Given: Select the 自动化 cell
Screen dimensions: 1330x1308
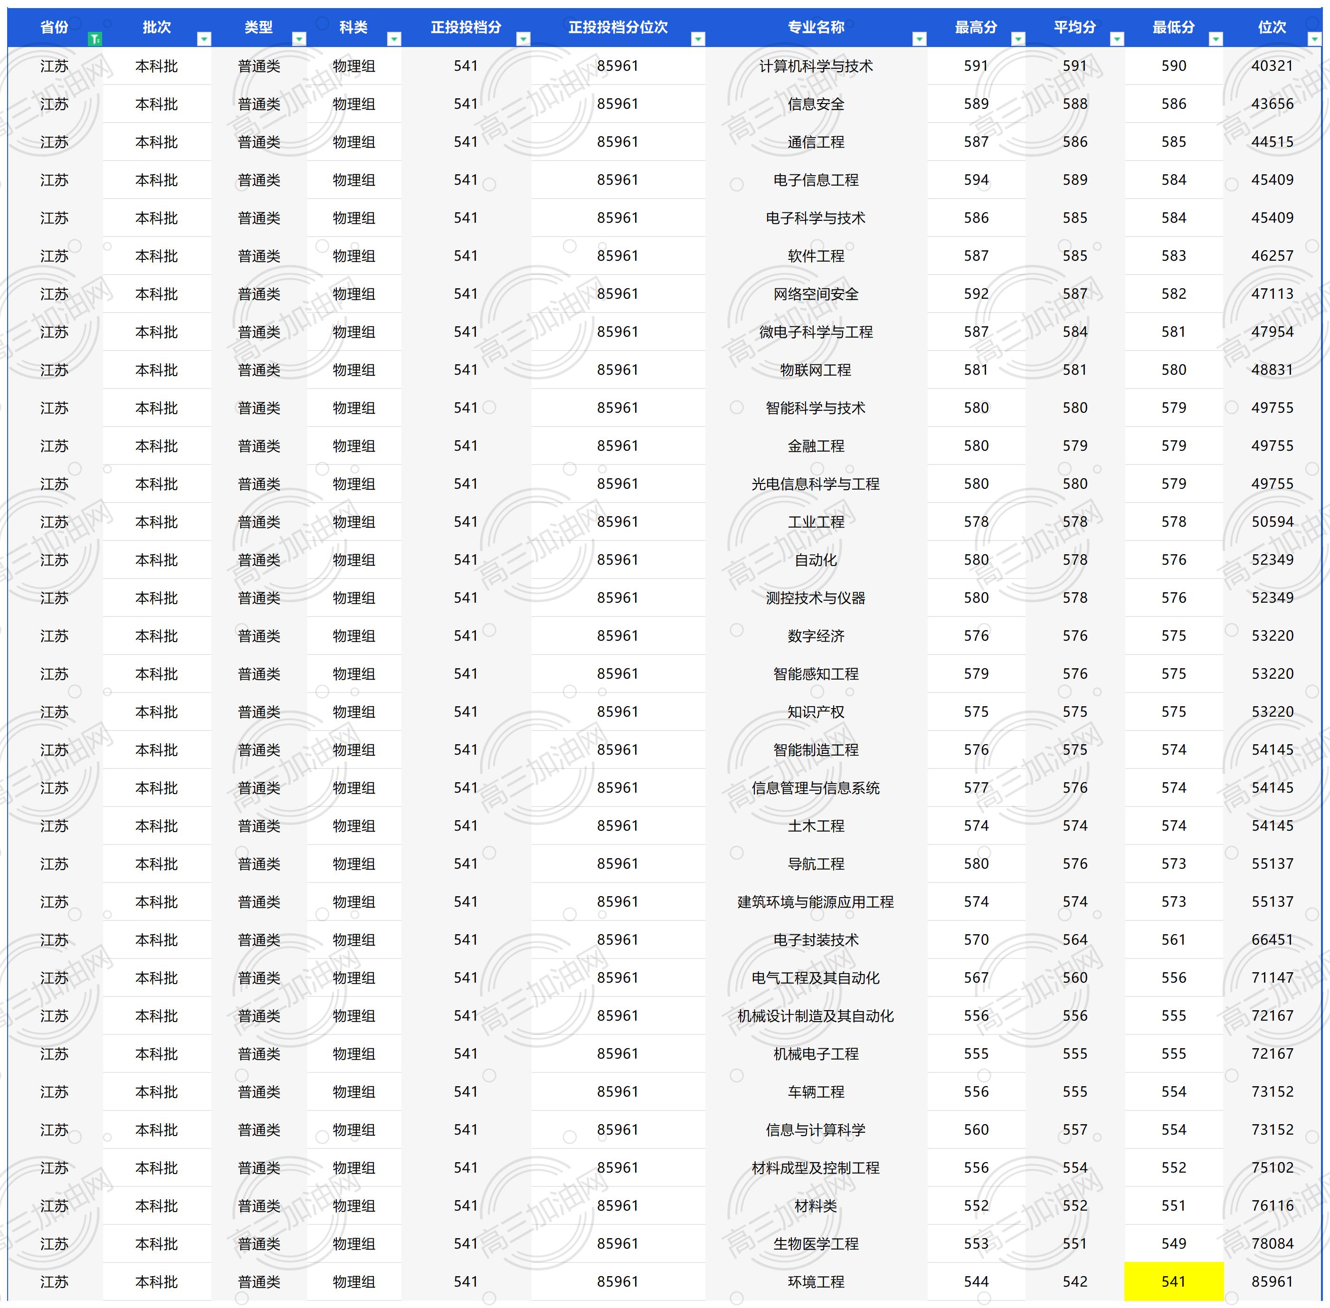Looking at the screenshot, I should coord(816,560).
